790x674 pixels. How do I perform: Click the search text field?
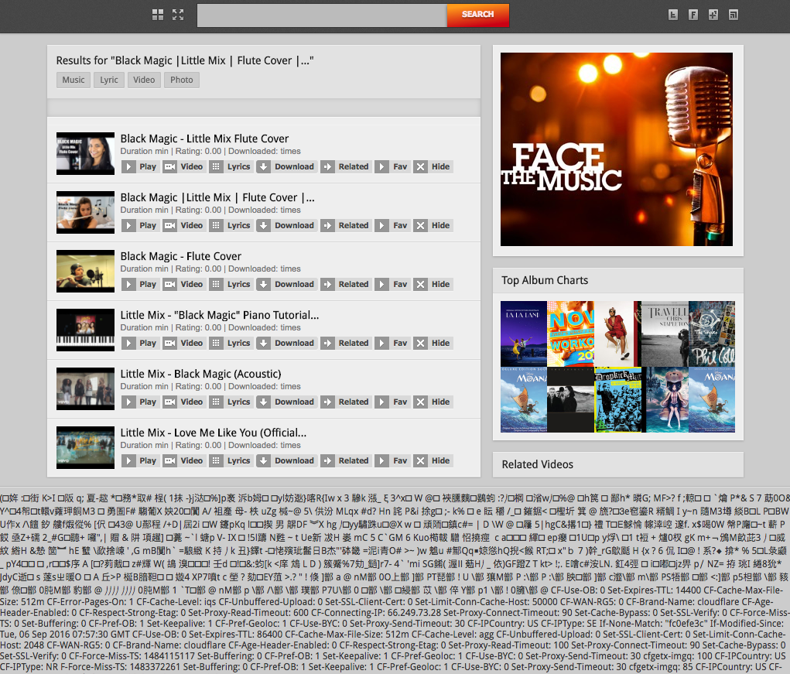(322, 15)
